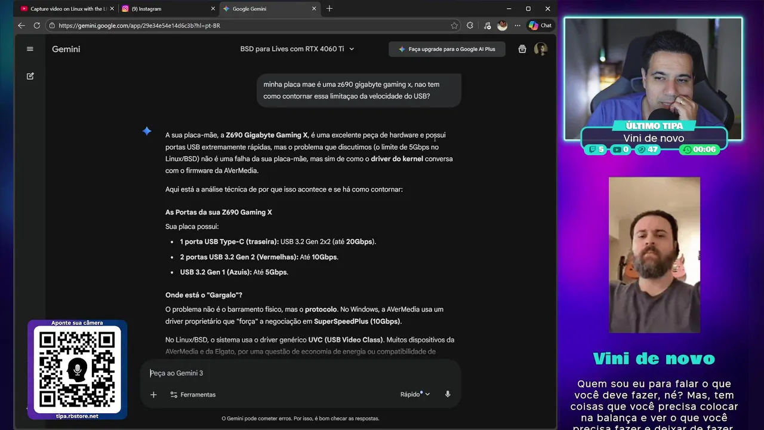The image size is (764, 430).
Task: Select the Google Gemini tab
Action: 270,9
